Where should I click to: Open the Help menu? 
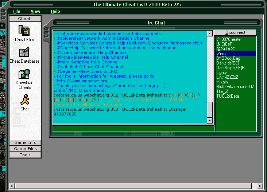(x=55, y=11)
